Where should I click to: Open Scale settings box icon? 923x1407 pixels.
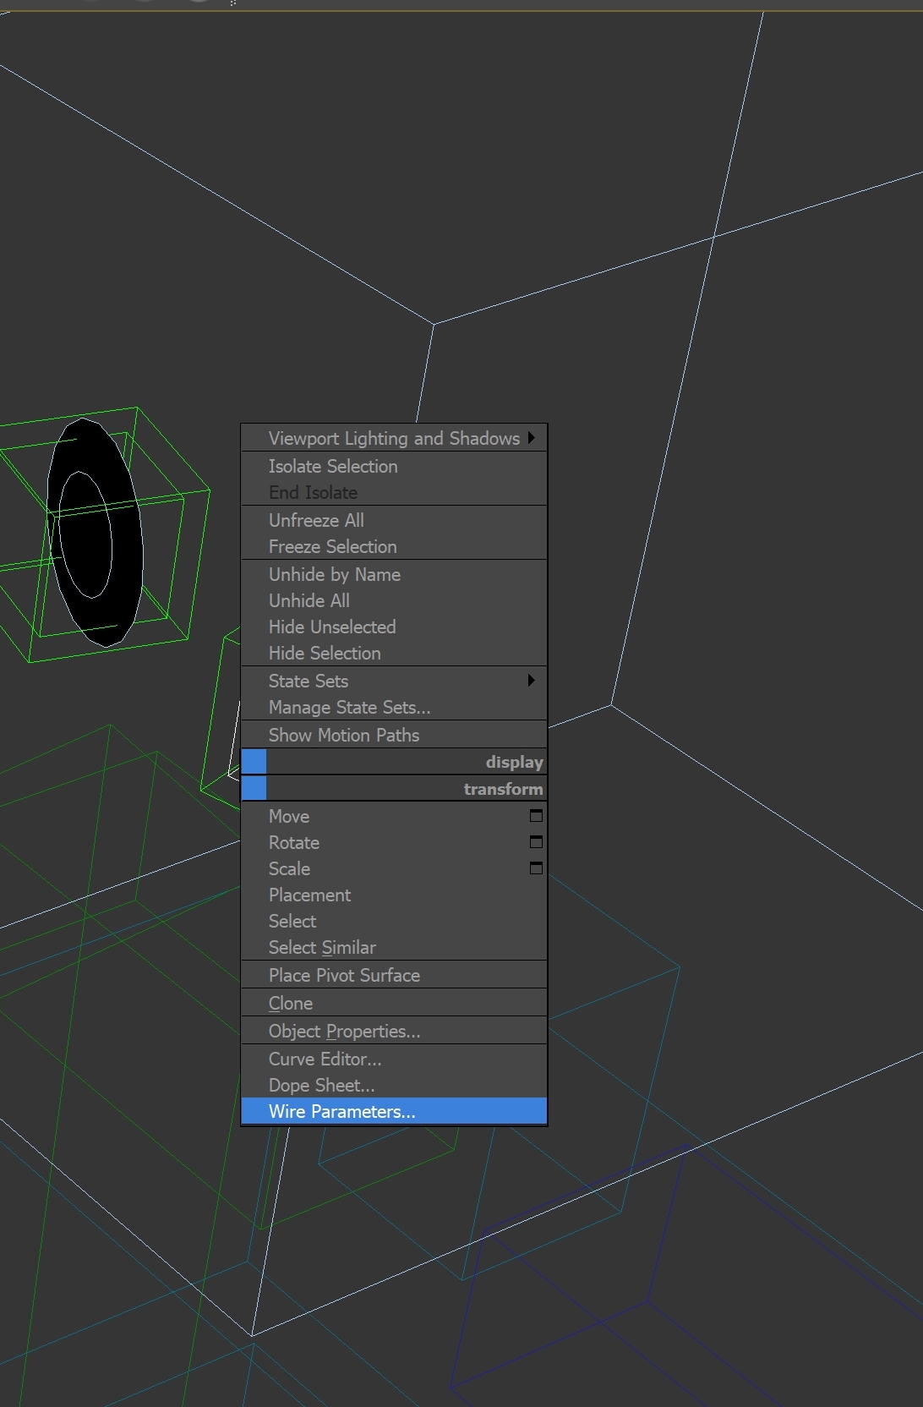pos(536,868)
